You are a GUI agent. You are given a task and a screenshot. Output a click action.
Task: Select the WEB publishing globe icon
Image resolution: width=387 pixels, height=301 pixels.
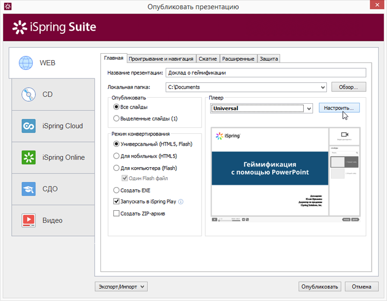click(26, 63)
